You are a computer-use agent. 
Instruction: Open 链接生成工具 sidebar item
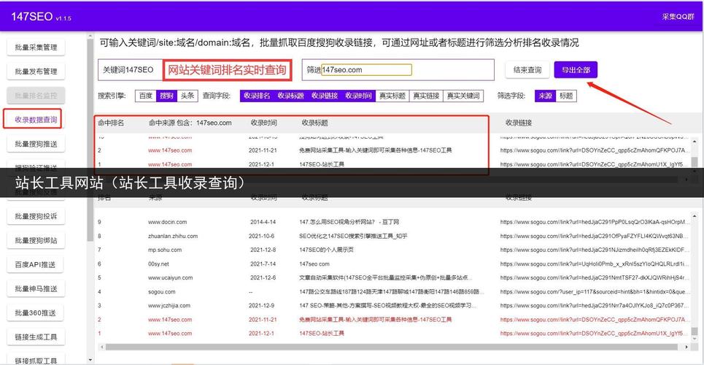36,337
